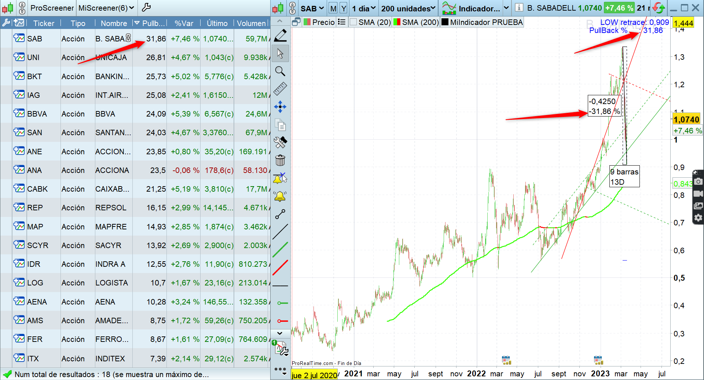Choose the red diagonal line tool
Screen dimensions: 704x380
click(x=280, y=268)
